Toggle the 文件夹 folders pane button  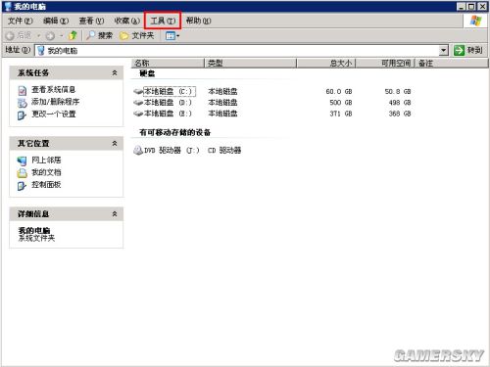(x=136, y=35)
